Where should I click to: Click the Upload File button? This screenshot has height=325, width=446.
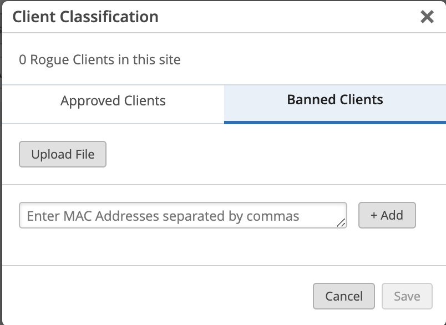(x=63, y=154)
